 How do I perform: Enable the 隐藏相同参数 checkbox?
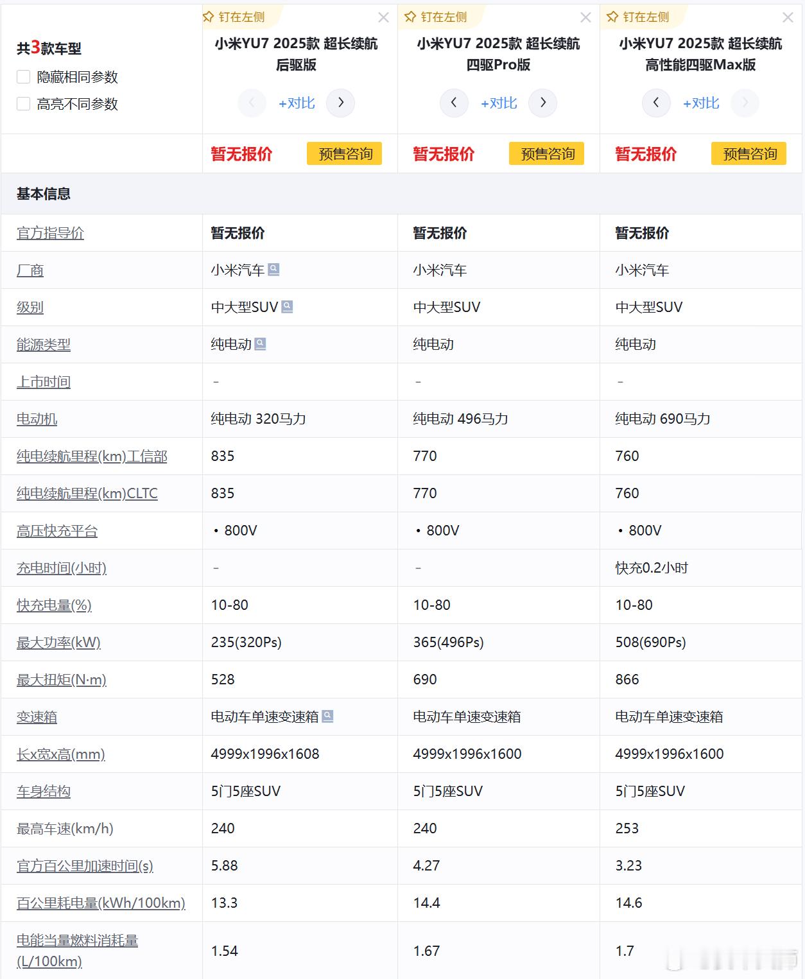click(24, 77)
